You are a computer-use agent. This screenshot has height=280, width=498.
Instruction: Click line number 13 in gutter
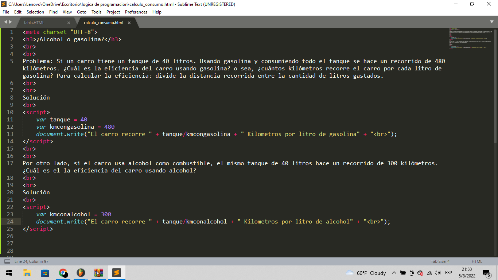10,134
